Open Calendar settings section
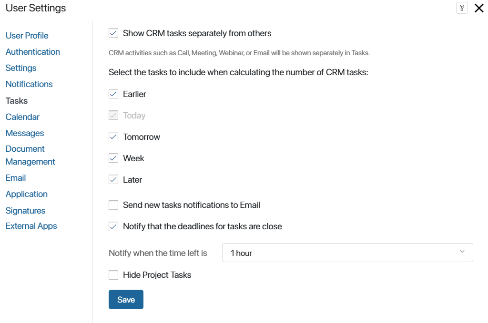 coord(22,117)
